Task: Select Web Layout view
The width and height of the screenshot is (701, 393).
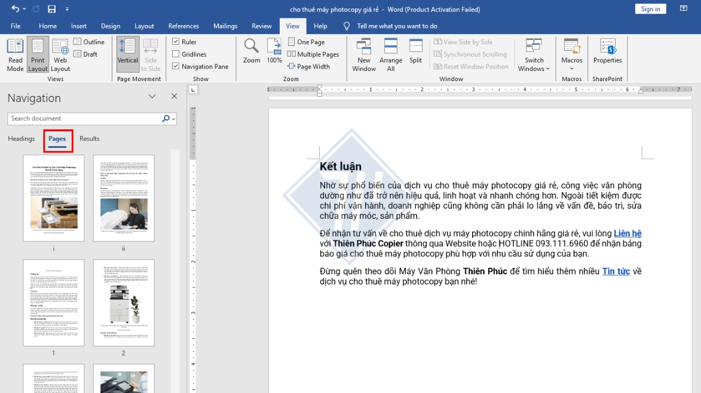Action: click(60, 54)
